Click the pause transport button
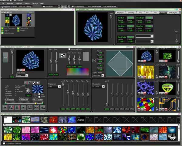This screenshot has height=146, width=182. click(x=17, y=107)
